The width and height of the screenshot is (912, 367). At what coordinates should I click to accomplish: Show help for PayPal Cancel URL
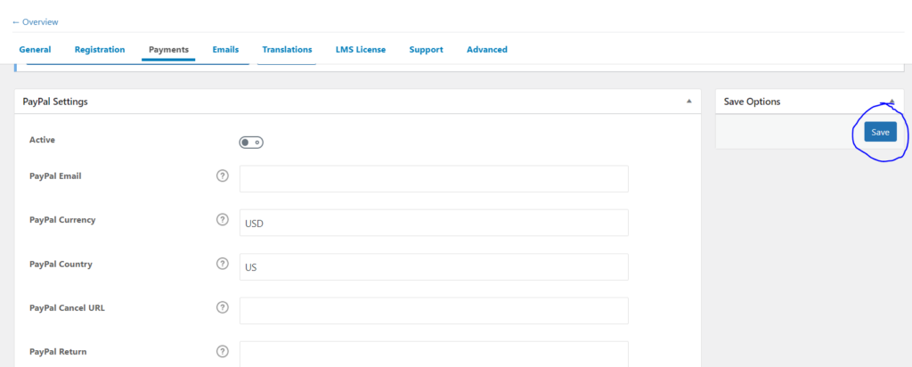tap(222, 307)
